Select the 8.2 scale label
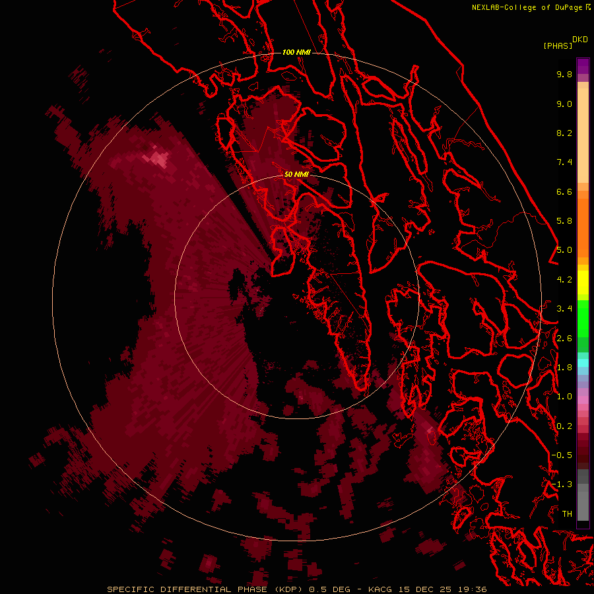Screen dimensions: 594x594 pos(564,133)
